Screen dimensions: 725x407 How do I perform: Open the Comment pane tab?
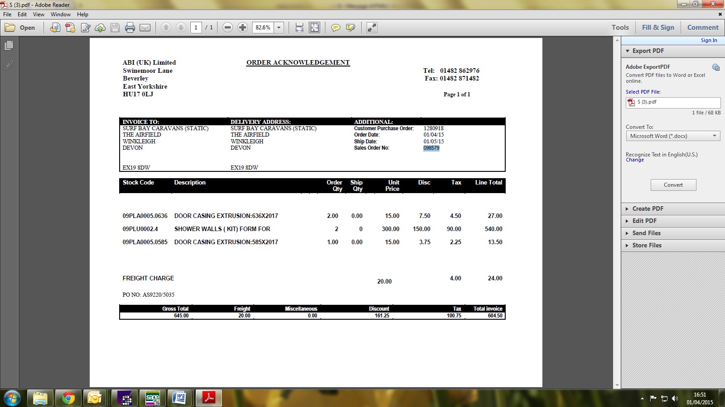point(703,28)
